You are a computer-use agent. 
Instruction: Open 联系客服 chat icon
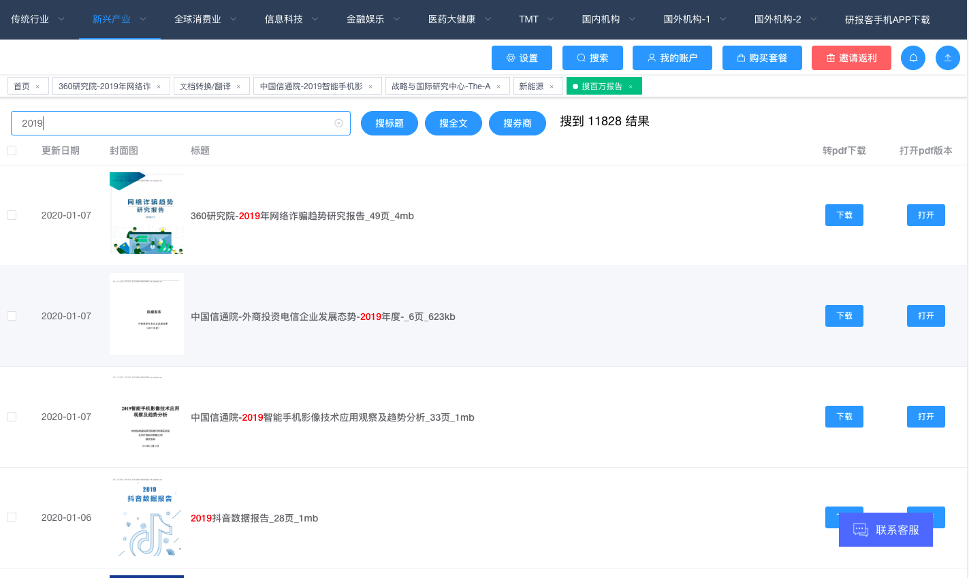[x=860, y=530]
